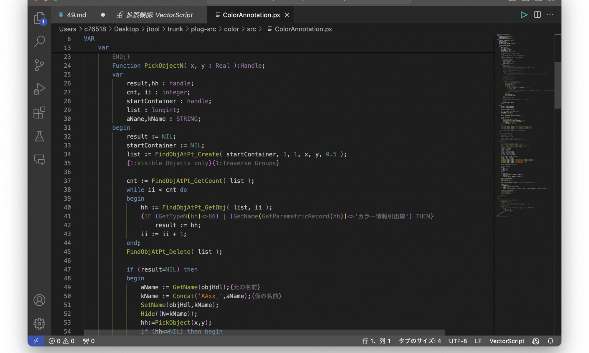Open cursor position 行 1、列 1 in status bar

point(376,341)
